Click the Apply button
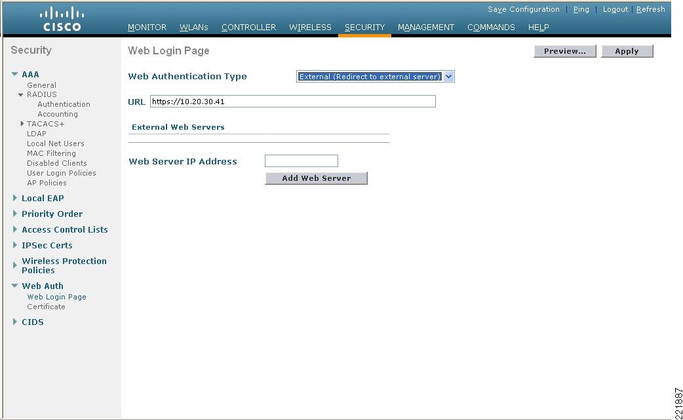The image size is (683, 420). point(627,51)
